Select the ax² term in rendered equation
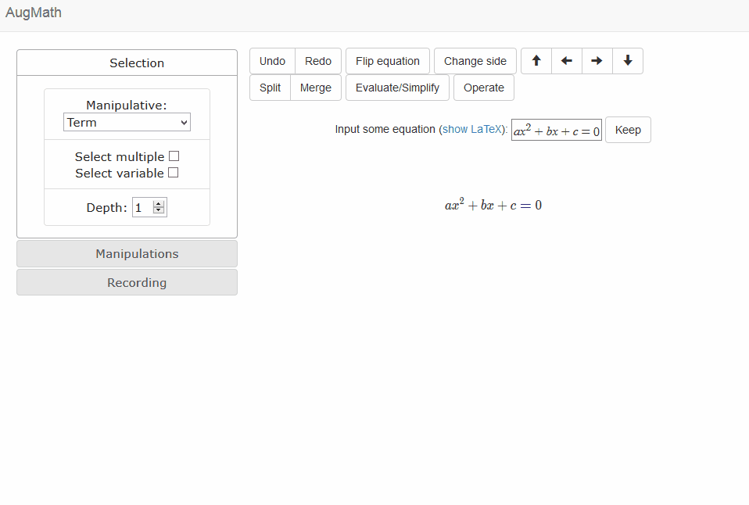The width and height of the screenshot is (749, 505). click(x=454, y=205)
